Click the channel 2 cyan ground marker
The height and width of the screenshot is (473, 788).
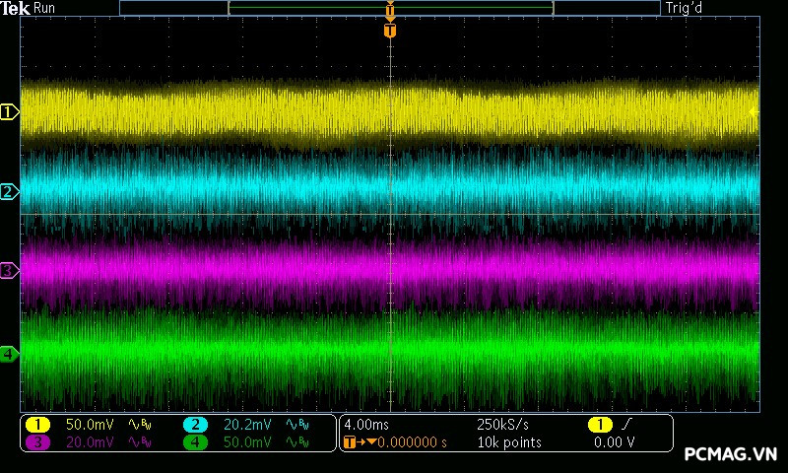[x=9, y=191]
